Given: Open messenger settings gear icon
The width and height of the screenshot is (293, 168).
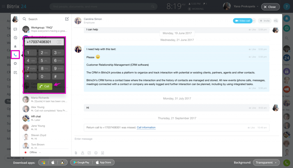Looking at the screenshot, I should 15,64.
